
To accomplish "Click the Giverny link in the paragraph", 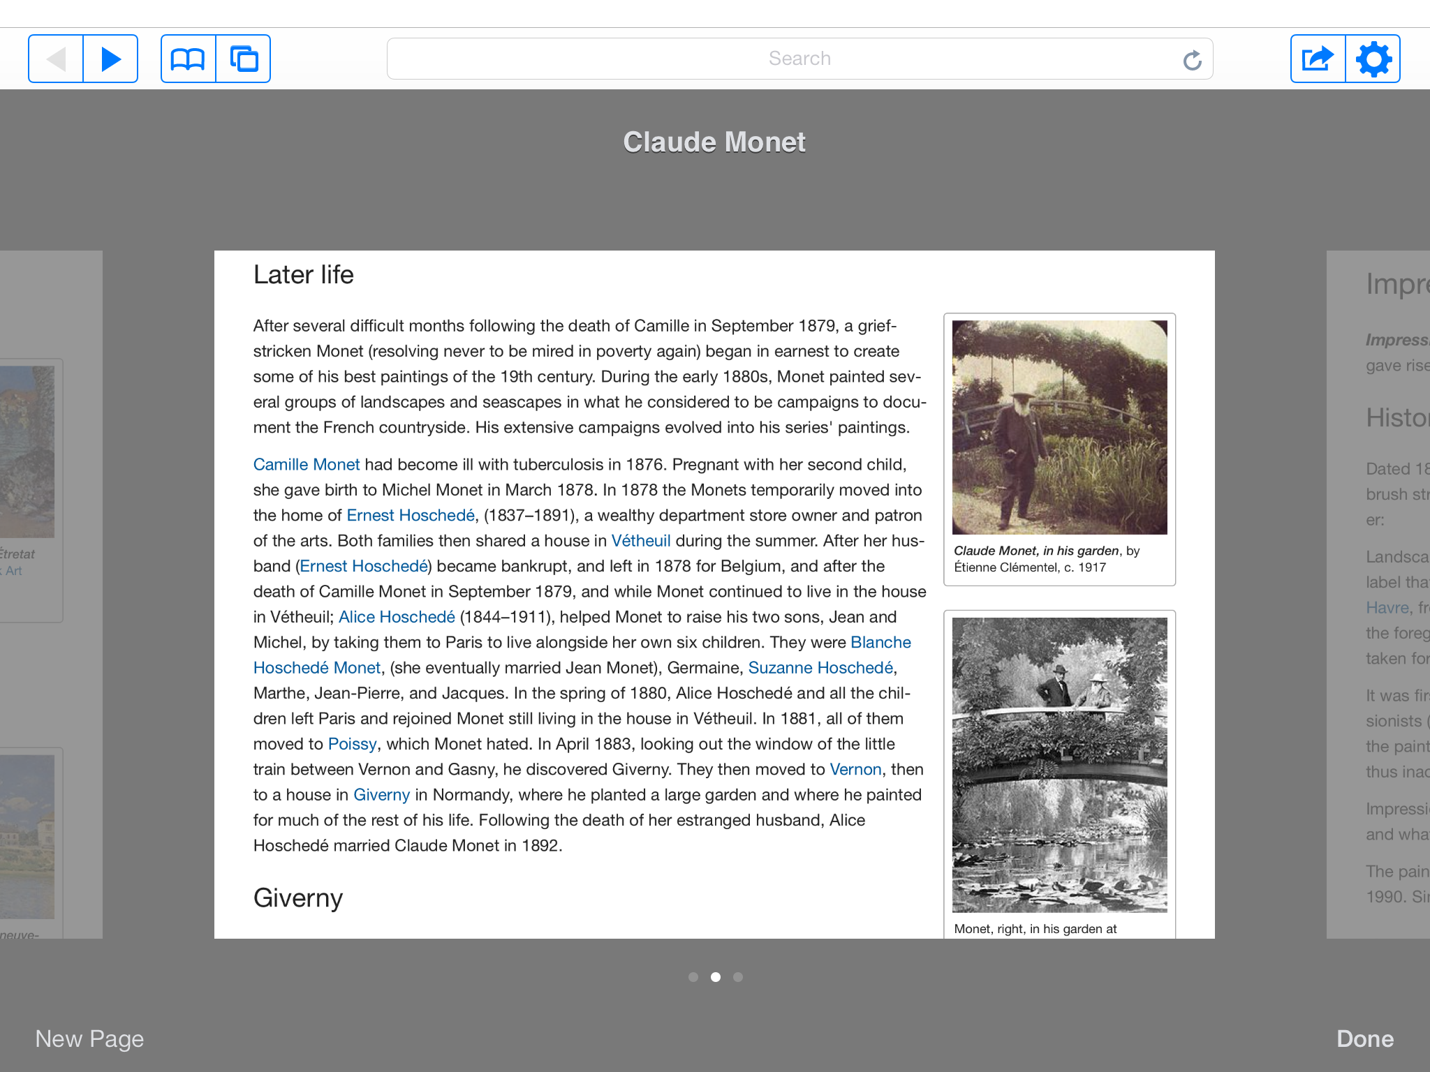I will point(381,795).
